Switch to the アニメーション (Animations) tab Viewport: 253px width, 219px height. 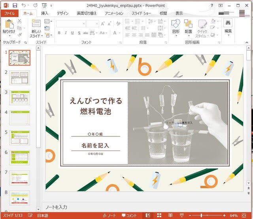(114, 13)
